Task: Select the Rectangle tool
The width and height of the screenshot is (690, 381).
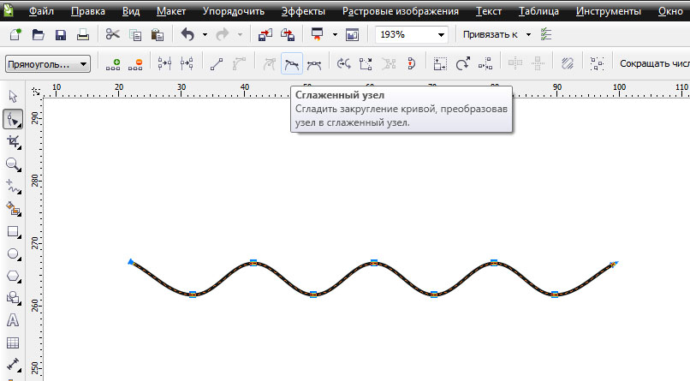Action: click(x=13, y=232)
